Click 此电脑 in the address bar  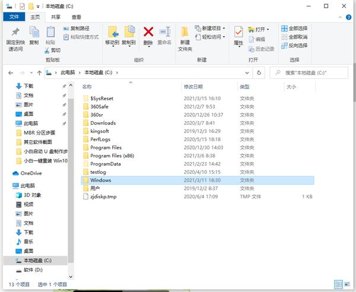68,72
